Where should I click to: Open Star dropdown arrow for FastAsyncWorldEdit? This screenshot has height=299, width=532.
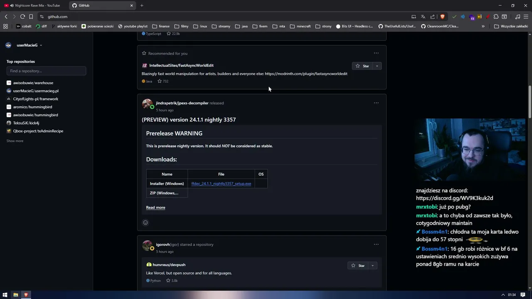click(377, 66)
